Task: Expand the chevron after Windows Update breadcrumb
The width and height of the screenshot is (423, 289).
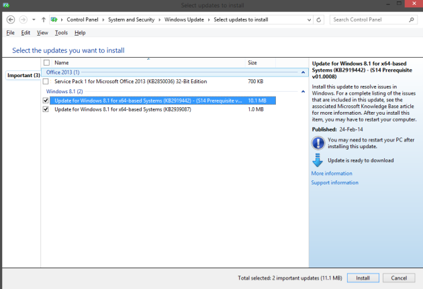Action: tap(209, 19)
